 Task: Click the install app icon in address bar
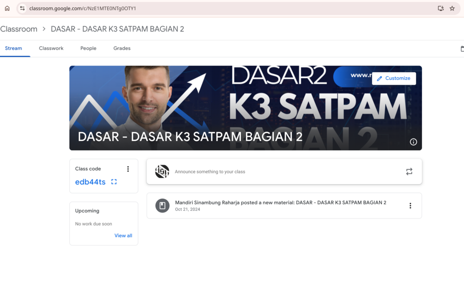coord(441,8)
